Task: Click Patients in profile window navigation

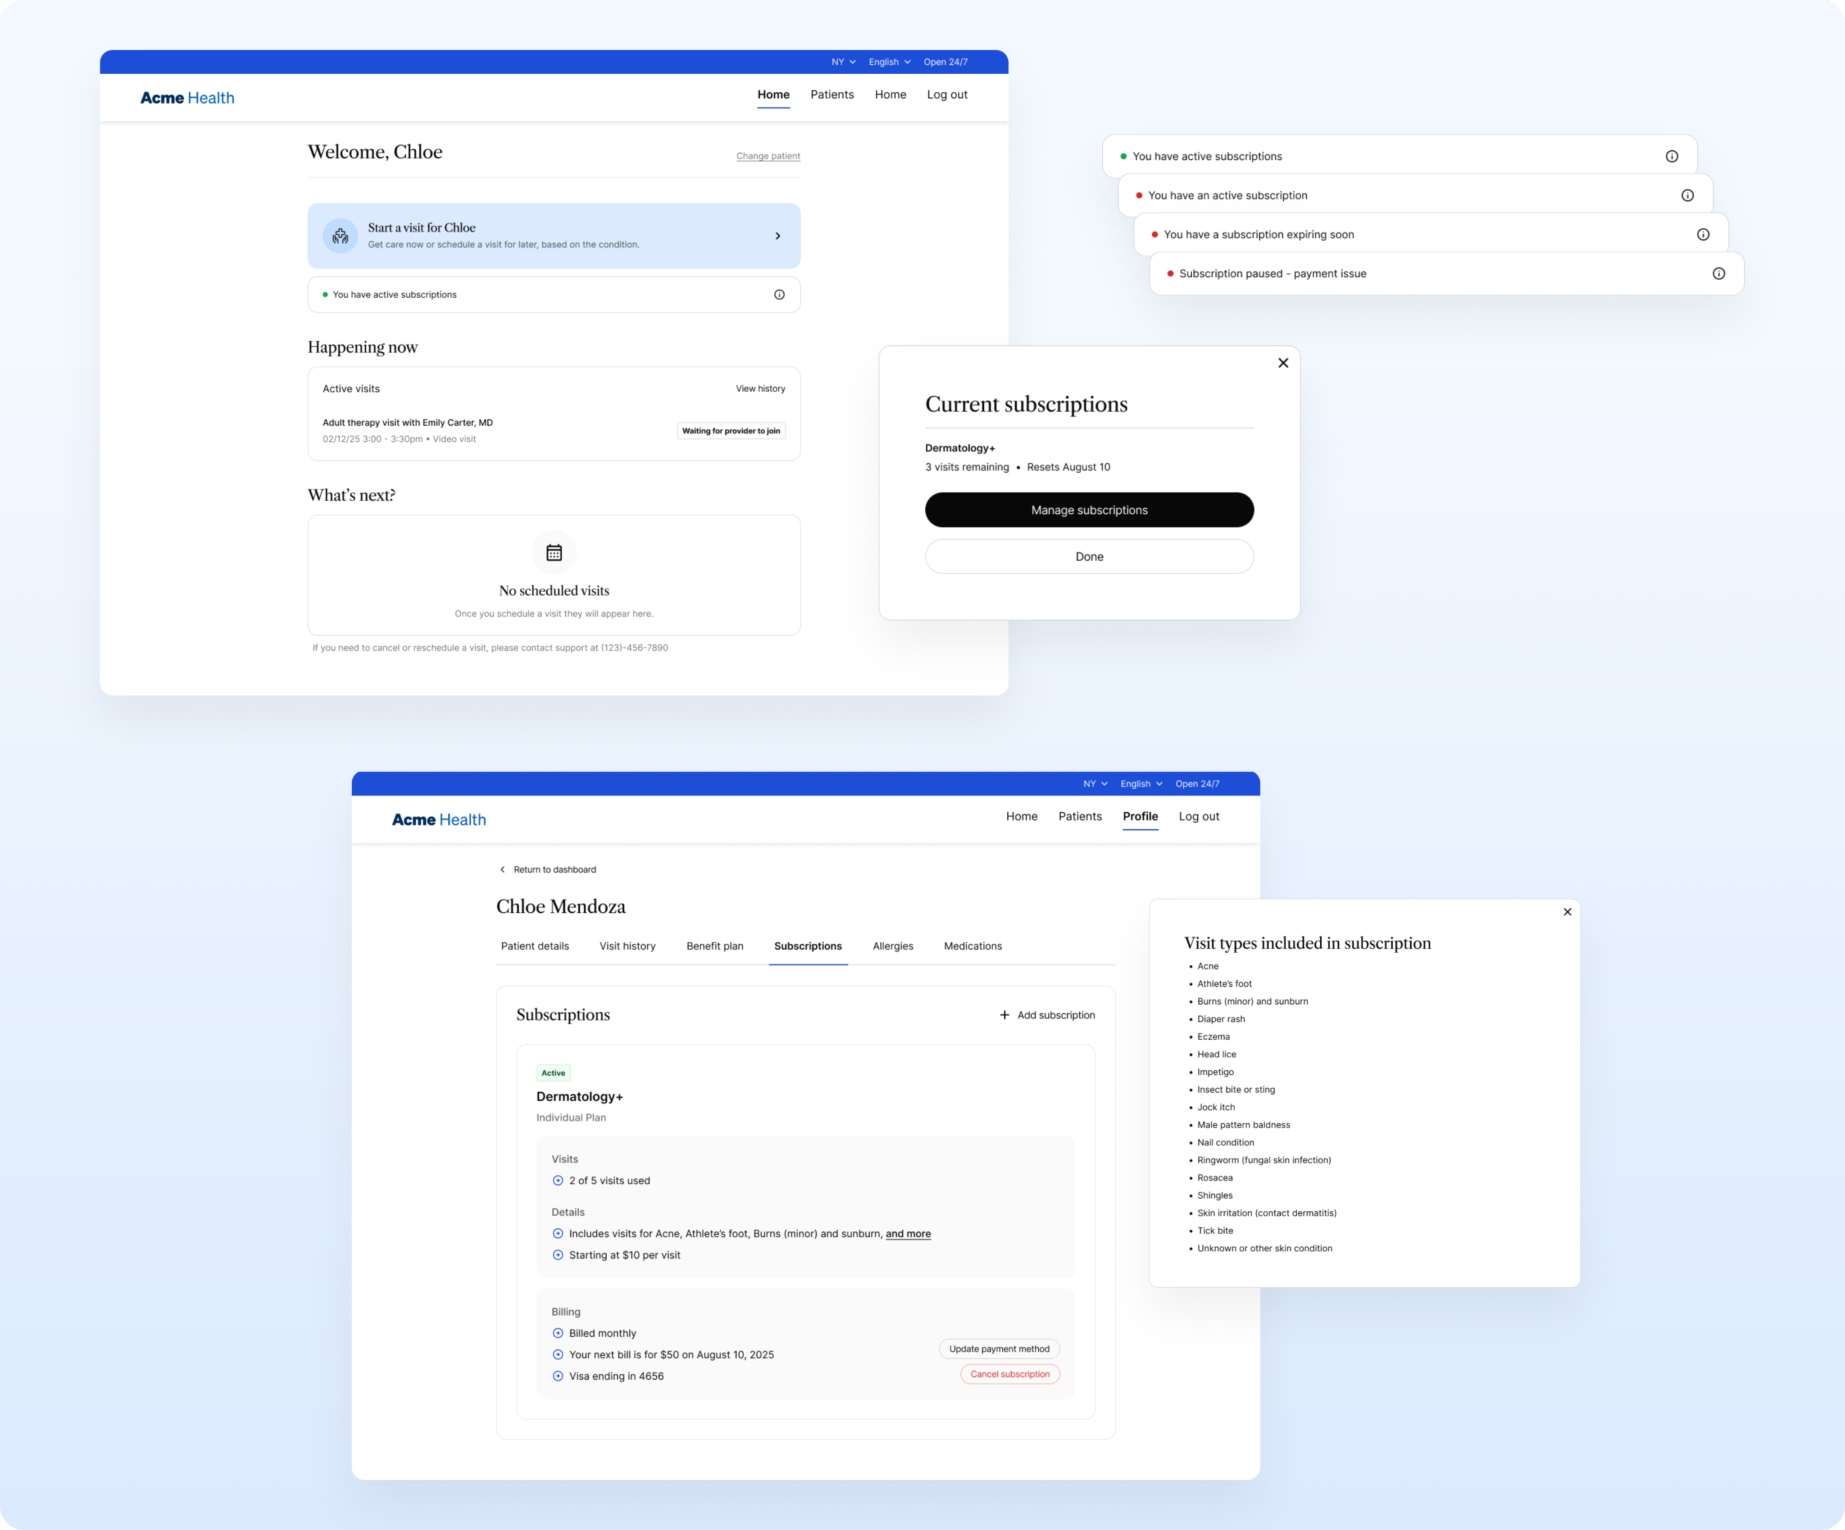Action: [x=1080, y=816]
